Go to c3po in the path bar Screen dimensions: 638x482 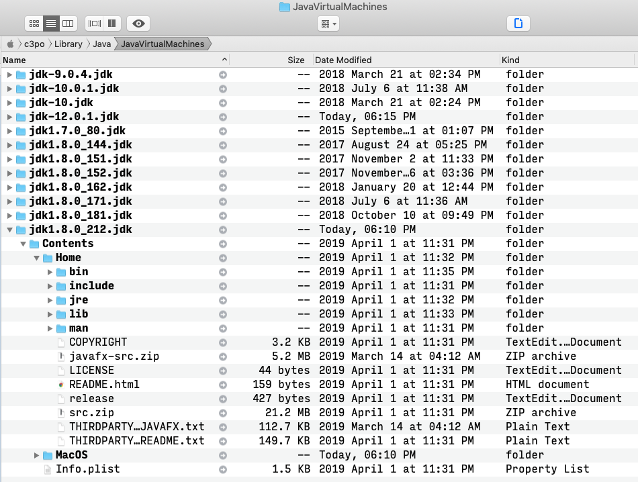tap(34, 44)
